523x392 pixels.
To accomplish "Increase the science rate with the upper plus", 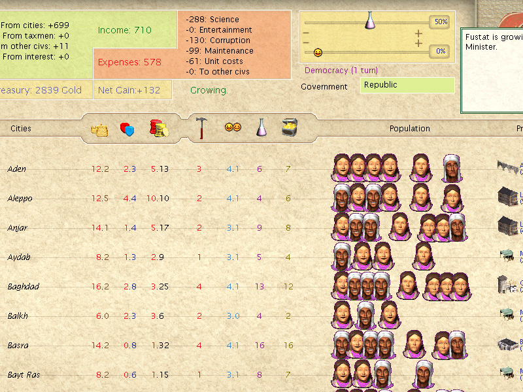I will tap(418, 33).
